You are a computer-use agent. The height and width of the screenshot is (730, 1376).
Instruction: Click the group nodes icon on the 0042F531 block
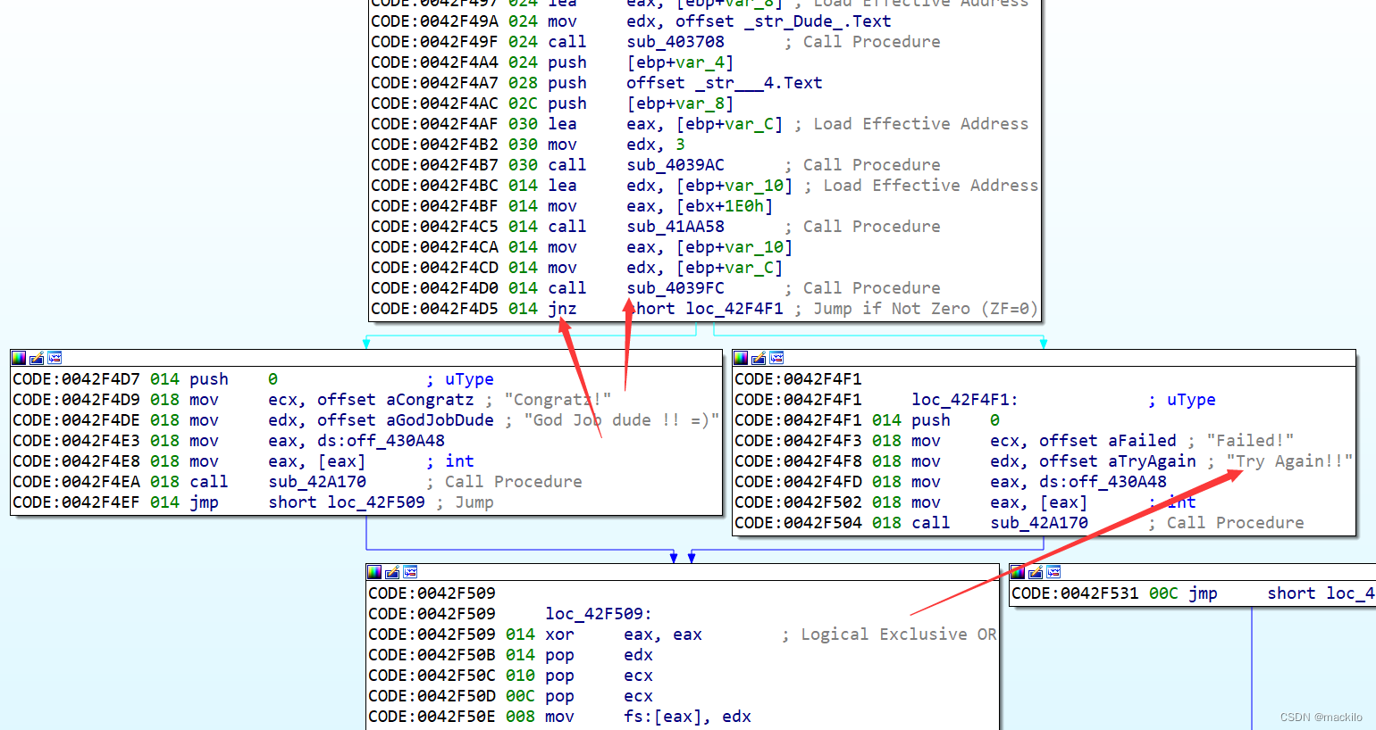pos(1053,572)
